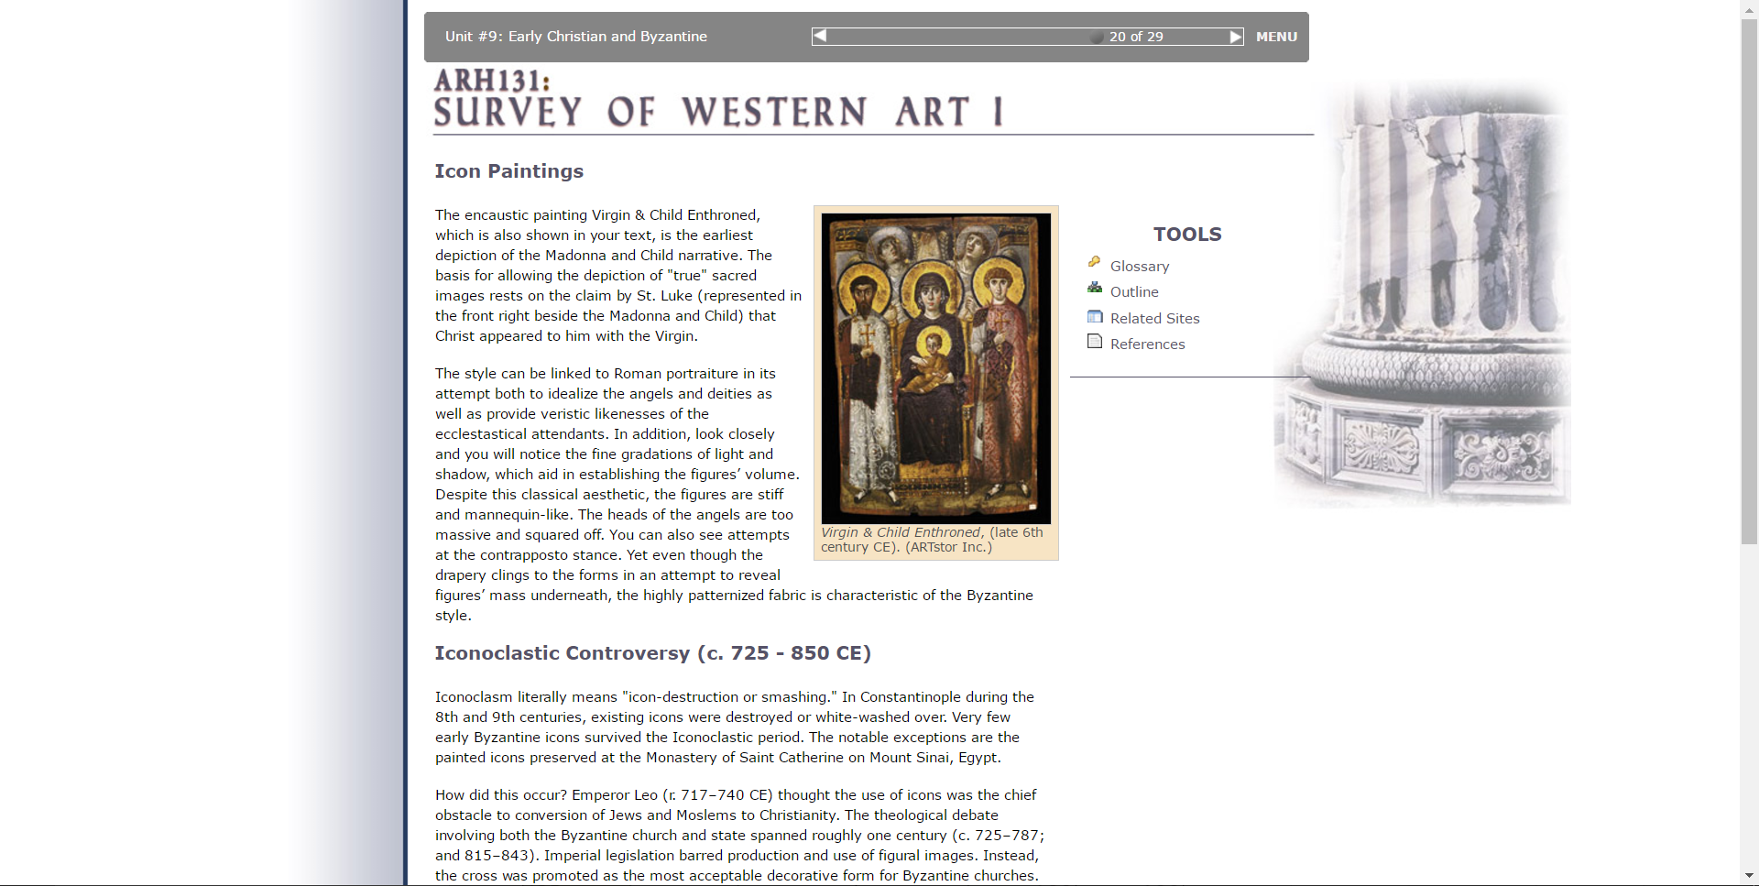The width and height of the screenshot is (1759, 886).
Task: Click the References page icon
Action: (1095, 341)
